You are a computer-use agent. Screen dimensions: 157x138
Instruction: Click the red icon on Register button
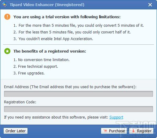point(133,131)
